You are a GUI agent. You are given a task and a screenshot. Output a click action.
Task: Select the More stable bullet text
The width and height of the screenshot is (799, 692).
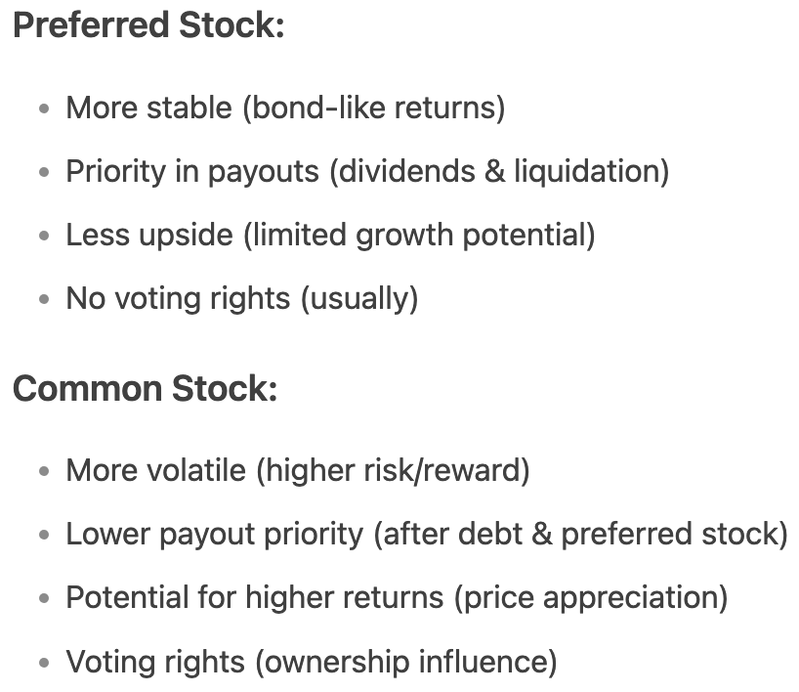coord(285,108)
